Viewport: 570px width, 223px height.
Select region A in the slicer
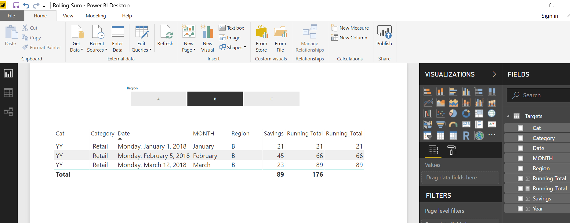(x=158, y=99)
